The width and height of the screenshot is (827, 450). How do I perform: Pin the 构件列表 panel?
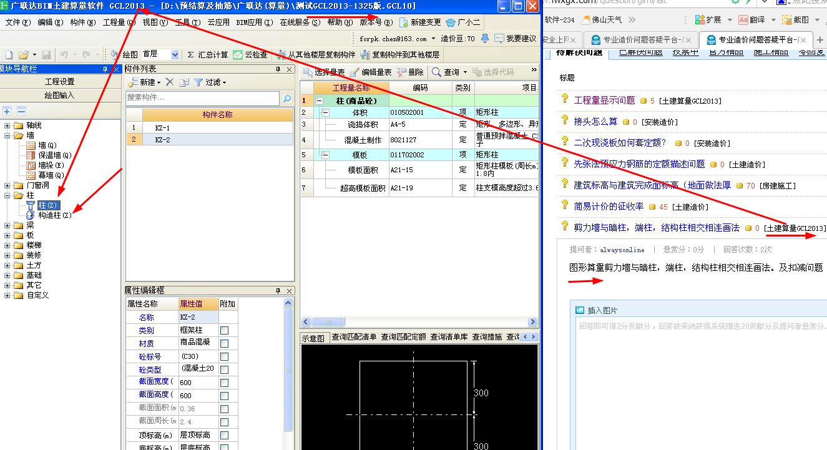click(278, 69)
